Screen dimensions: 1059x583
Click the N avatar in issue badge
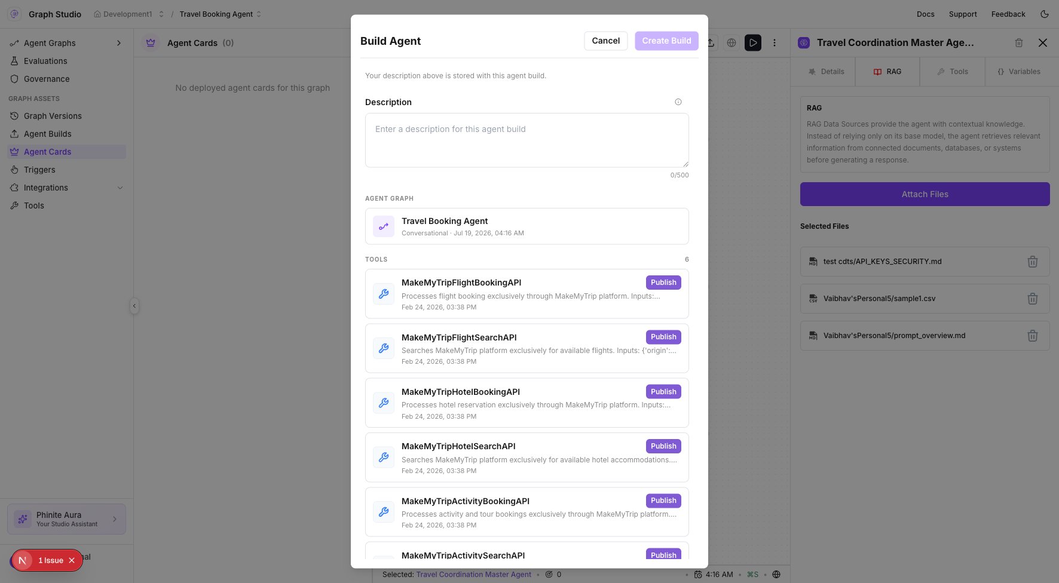(22, 560)
